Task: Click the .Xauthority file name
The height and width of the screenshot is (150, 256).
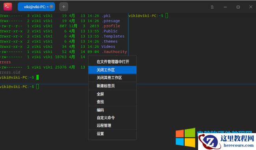Action: coord(114,52)
